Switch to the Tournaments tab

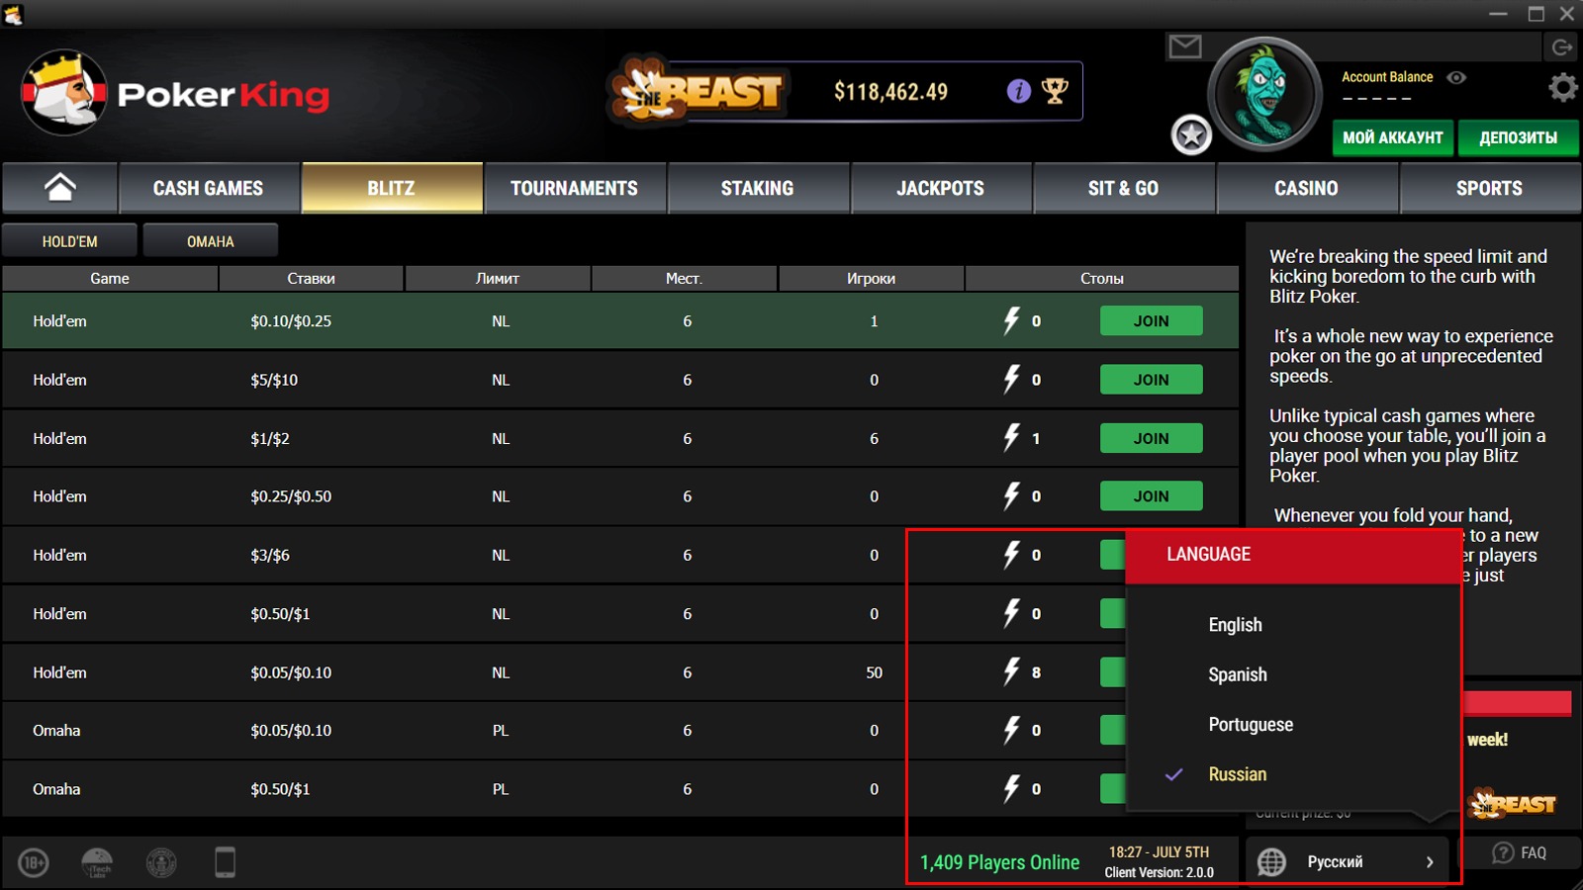[574, 188]
